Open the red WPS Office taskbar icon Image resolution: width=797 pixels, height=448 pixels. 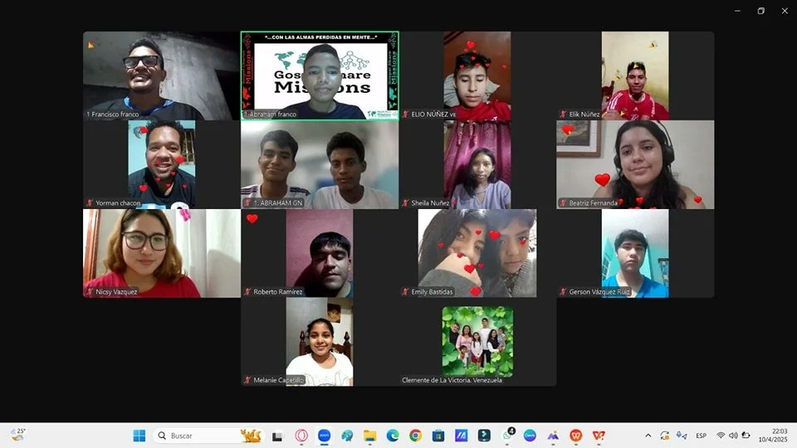(x=576, y=436)
